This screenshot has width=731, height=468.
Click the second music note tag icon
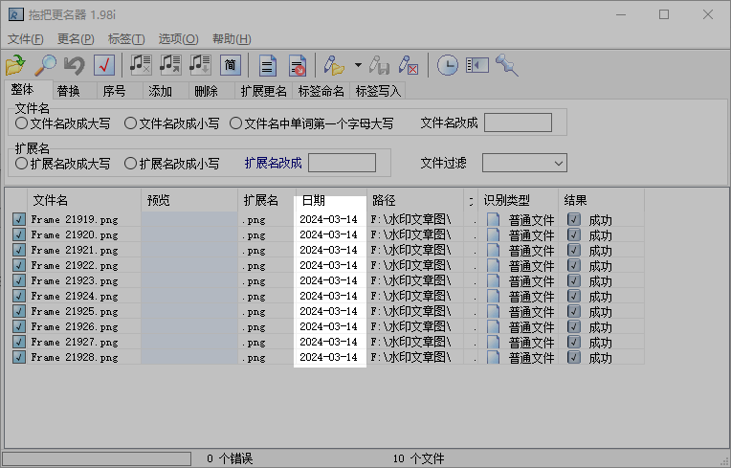[170, 65]
